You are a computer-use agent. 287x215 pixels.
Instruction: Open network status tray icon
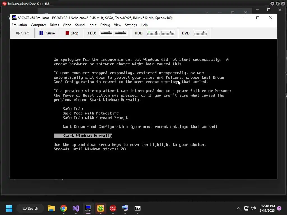(x=247, y=208)
